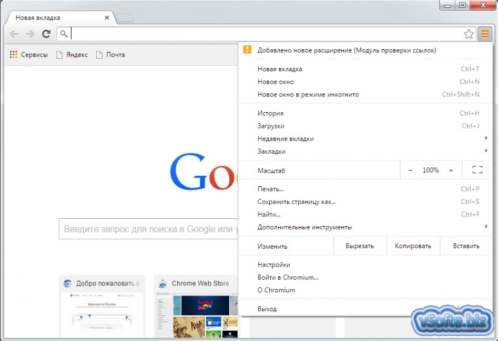Open the Добро пожаловать thumbnail
This screenshot has height=341, width=498.
click(101, 306)
